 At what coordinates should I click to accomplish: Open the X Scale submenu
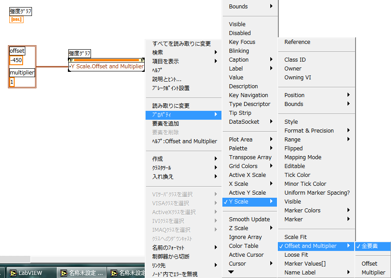coord(249,184)
